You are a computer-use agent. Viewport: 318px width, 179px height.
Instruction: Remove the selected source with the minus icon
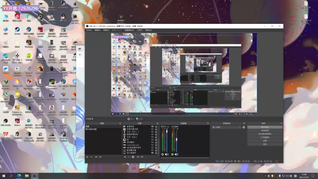tap(129, 157)
